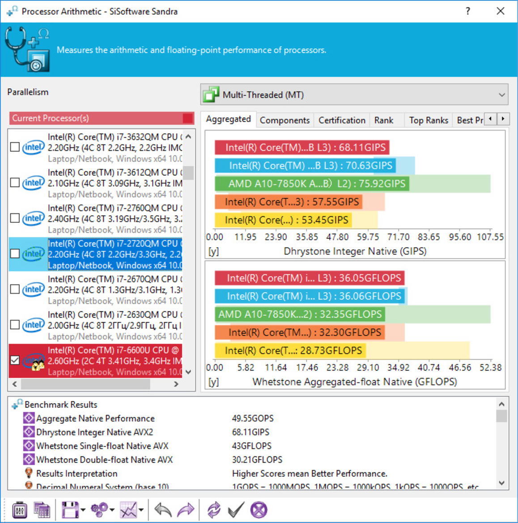Click the Dhrystone Integer Native AVX2 diamond icon
This screenshot has height=523, width=518.
coord(29,432)
